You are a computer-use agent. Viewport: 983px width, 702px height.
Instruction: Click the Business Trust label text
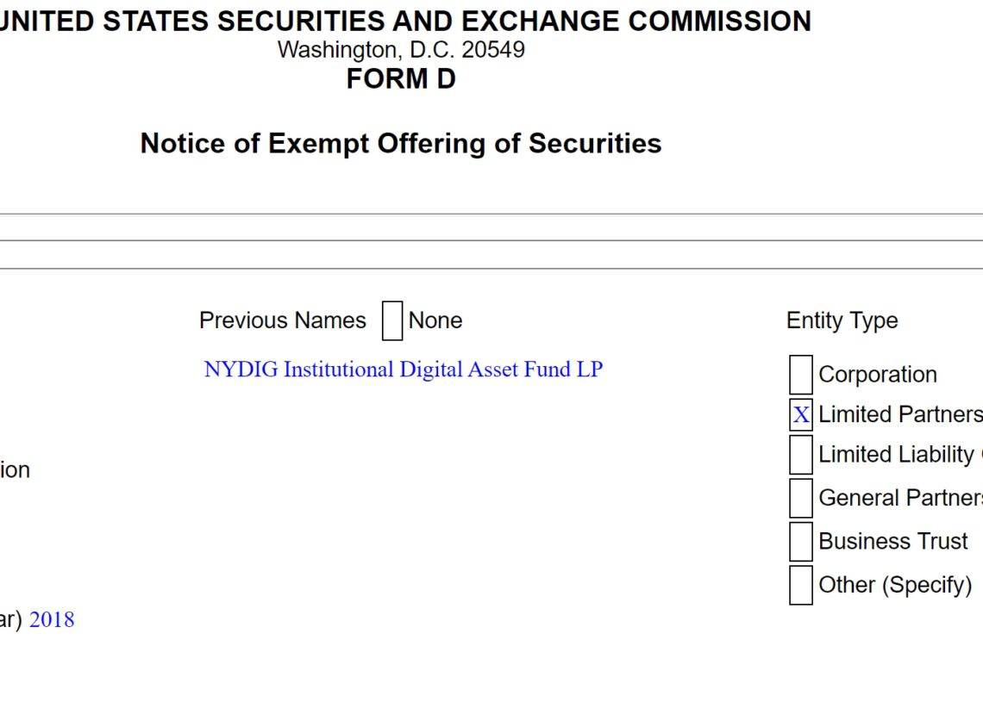[892, 542]
